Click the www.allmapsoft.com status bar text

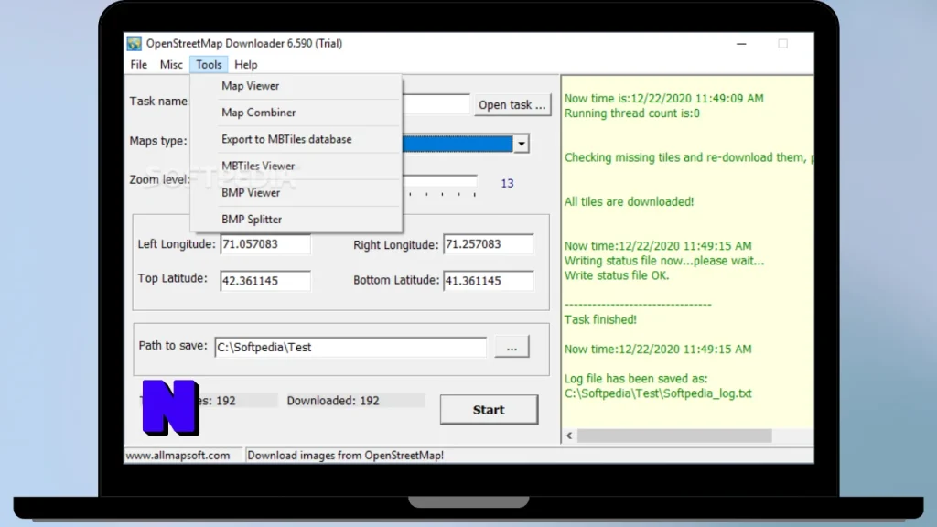click(178, 456)
